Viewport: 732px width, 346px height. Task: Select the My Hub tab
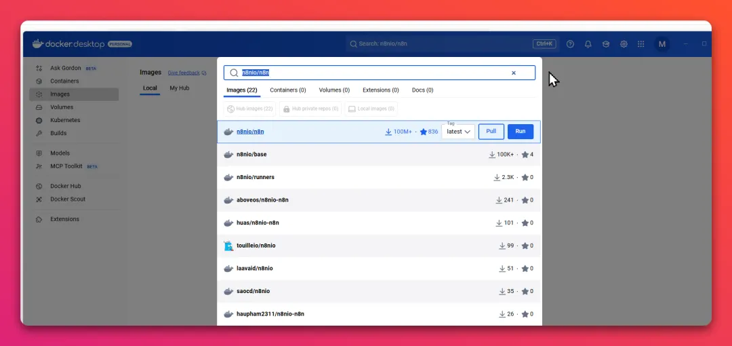179,88
